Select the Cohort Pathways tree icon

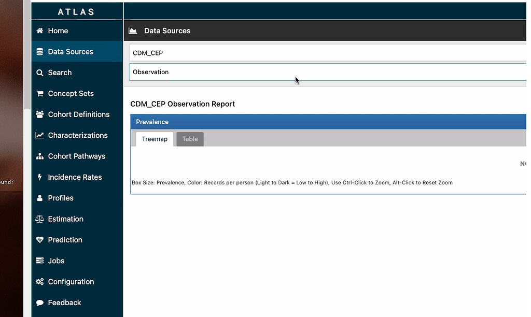click(39, 156)
